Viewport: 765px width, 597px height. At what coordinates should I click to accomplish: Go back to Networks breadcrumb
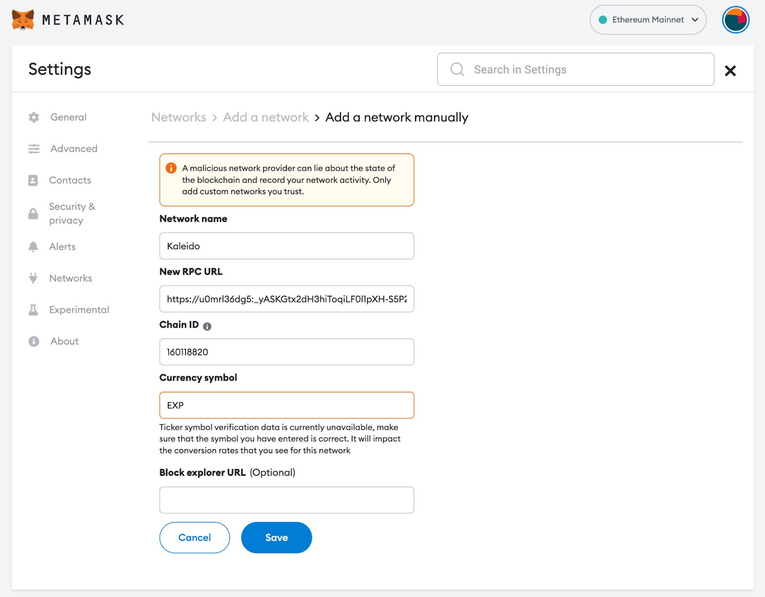[179, 117]
